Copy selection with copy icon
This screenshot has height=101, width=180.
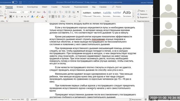tap(5, 14)
